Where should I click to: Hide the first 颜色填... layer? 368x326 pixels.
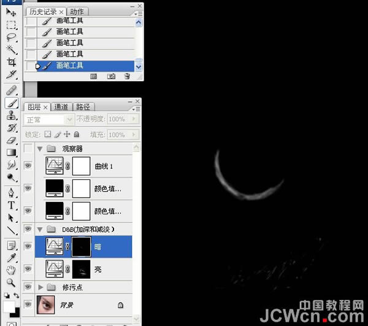pyautogui.click(x=28, y=188)
